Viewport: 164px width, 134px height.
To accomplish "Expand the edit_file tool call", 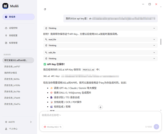I will pos(100,53).
